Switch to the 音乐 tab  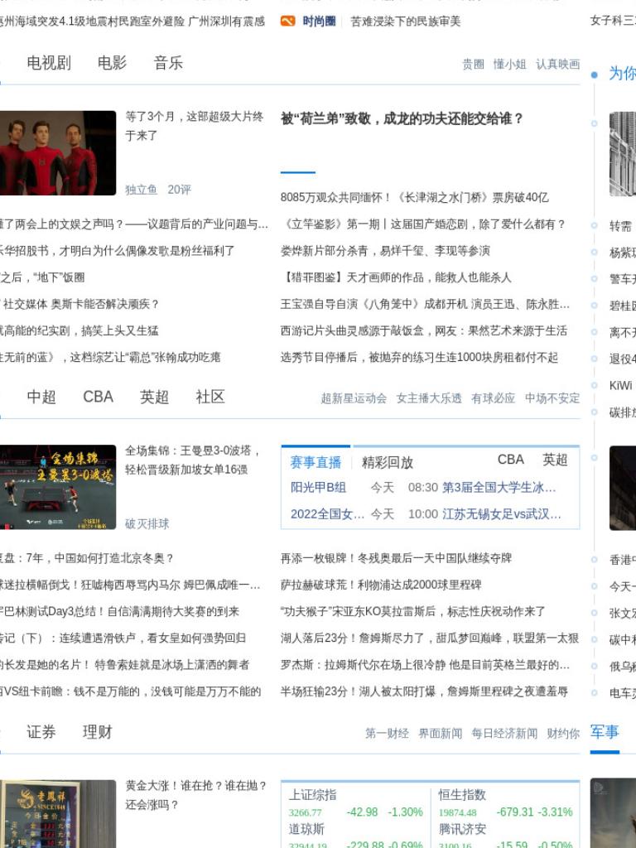pos(168,63)
